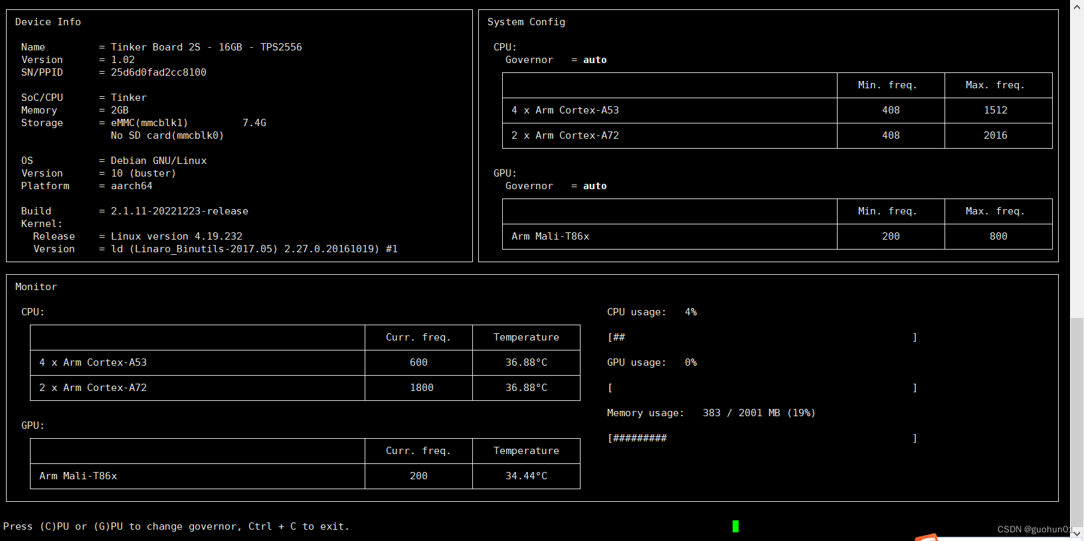Click the OS value Debian GNU/Linux

[159, 161]
